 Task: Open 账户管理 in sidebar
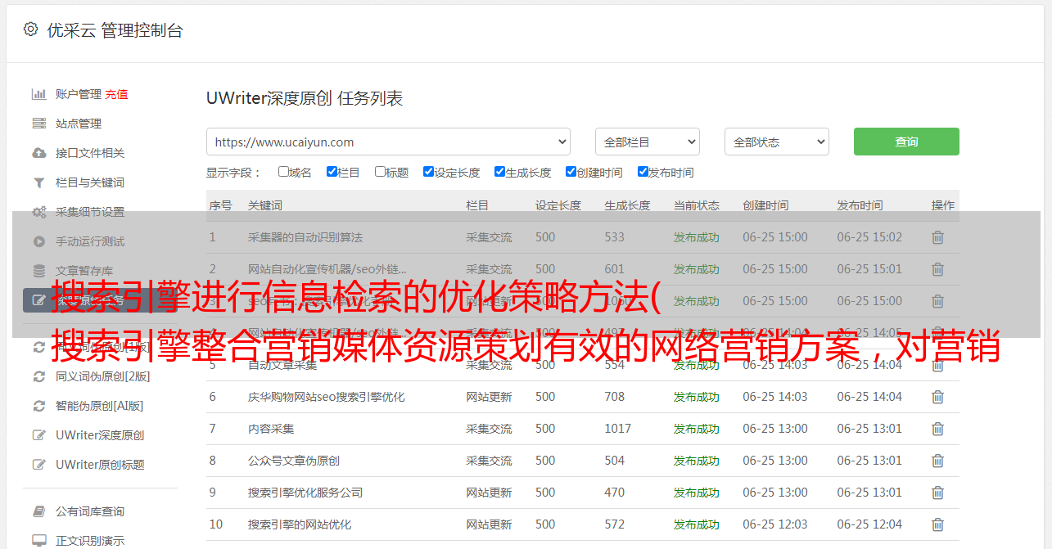click(x=79, y=94)
